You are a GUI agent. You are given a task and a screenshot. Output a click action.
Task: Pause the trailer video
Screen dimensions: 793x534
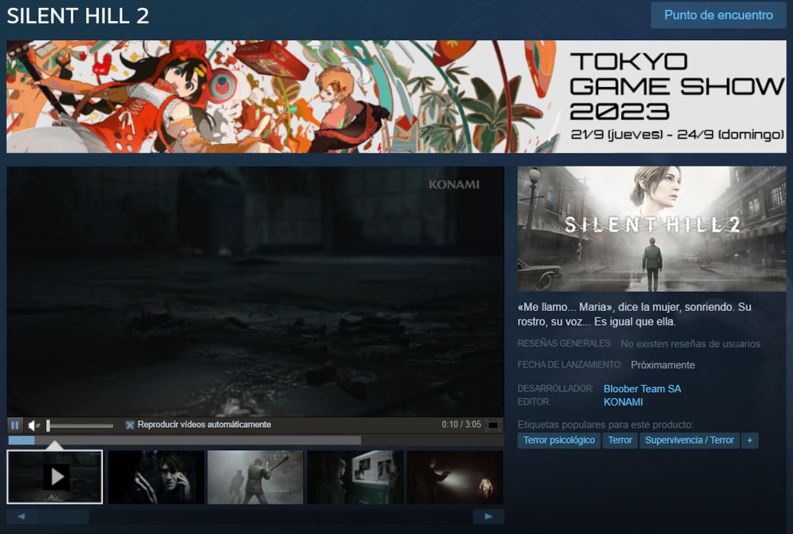click(x=15, y=425)
